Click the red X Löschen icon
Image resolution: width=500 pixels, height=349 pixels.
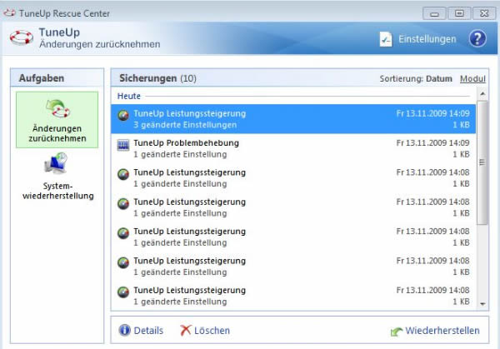pos(186,330)
